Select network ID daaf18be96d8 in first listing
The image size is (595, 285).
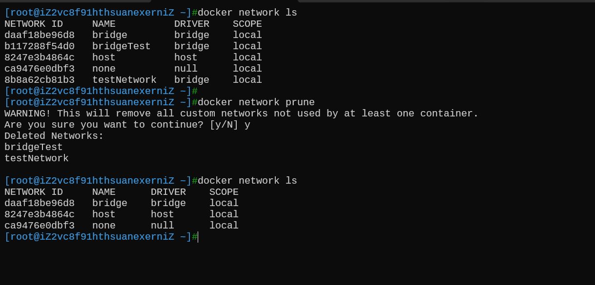[40, 35]
